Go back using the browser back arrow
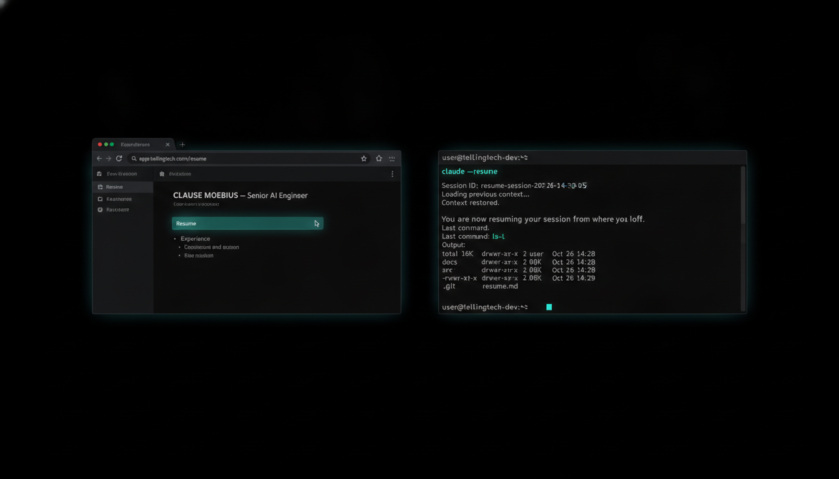Viewport: 839px width, 479px height. 99,158
